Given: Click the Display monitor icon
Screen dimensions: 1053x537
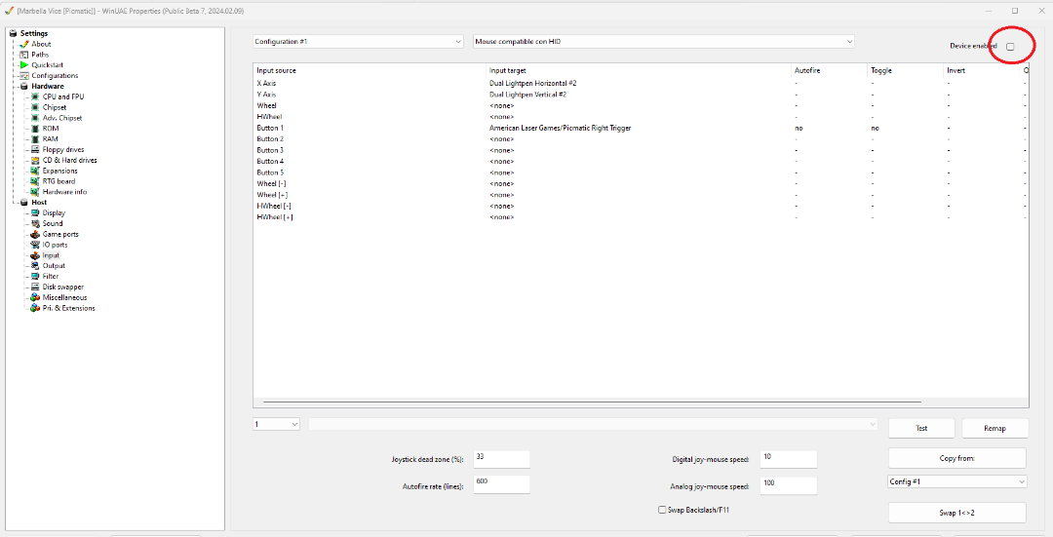Looking at the screenshot, I should click(35, 212).
